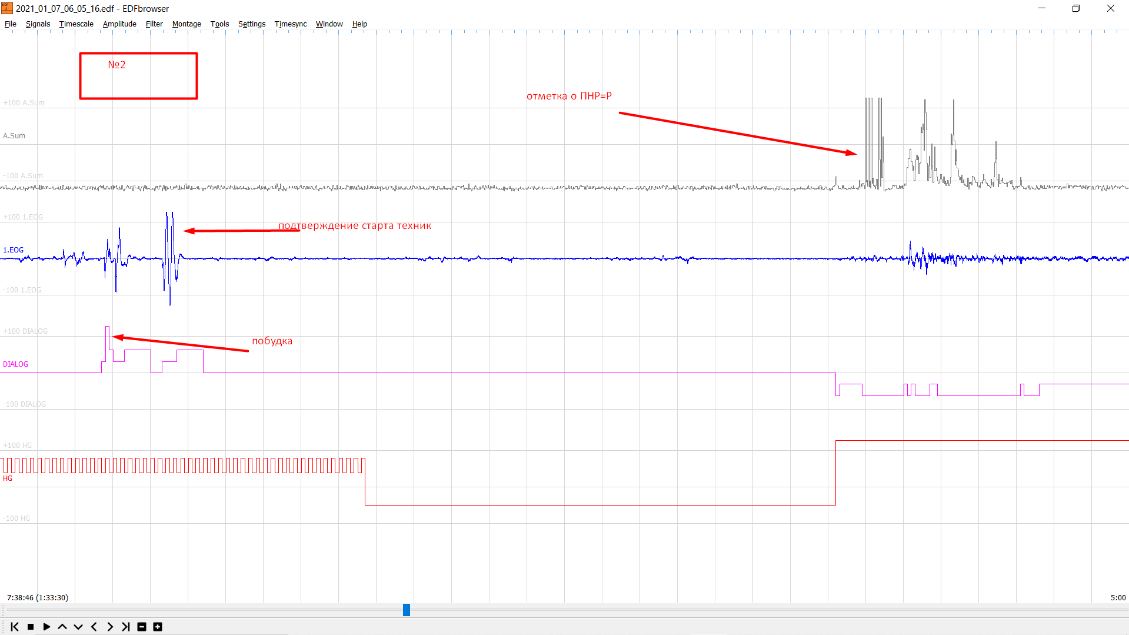Open the Window menu
Image resolution: width=1129 pixels, height=635 pixels.
tap(329, 24)
